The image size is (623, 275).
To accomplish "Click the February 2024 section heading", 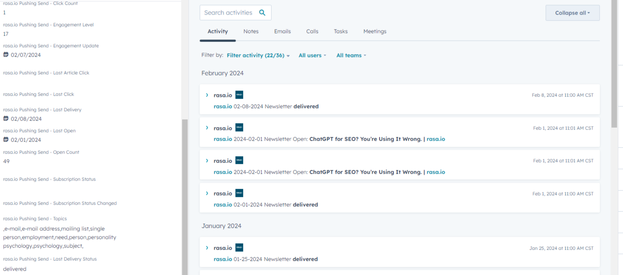I will click(x=222, y=73).
